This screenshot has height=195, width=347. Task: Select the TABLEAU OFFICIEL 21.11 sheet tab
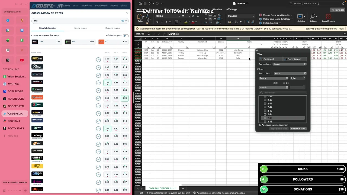pos(162,188)
